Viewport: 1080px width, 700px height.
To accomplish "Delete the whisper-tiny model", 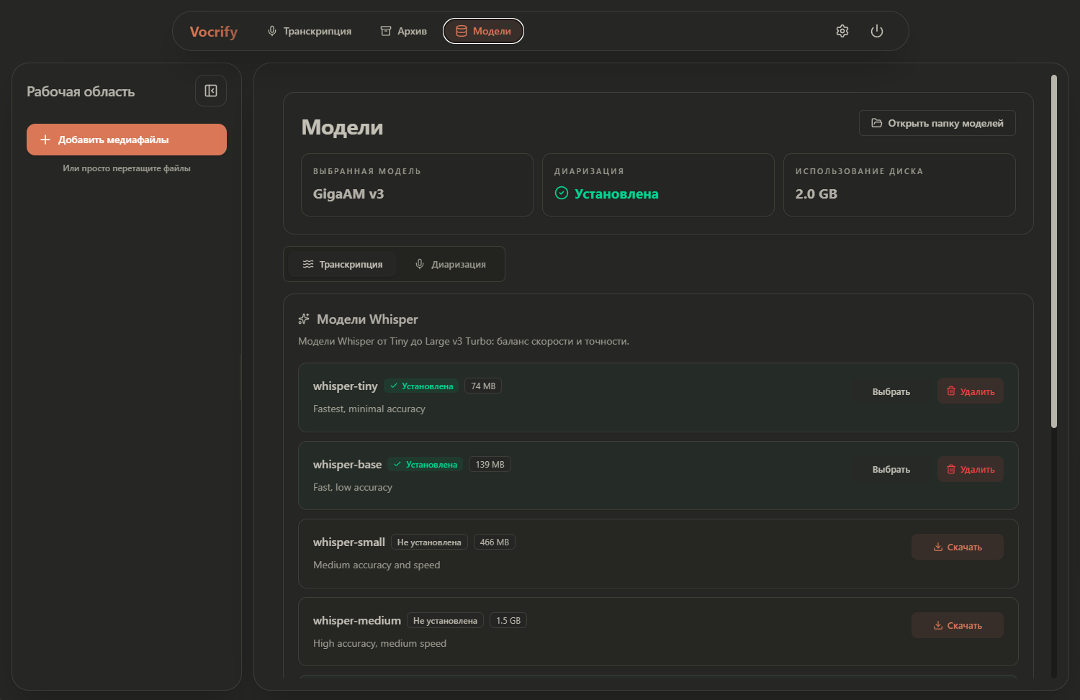I will (x=970, y=391).
